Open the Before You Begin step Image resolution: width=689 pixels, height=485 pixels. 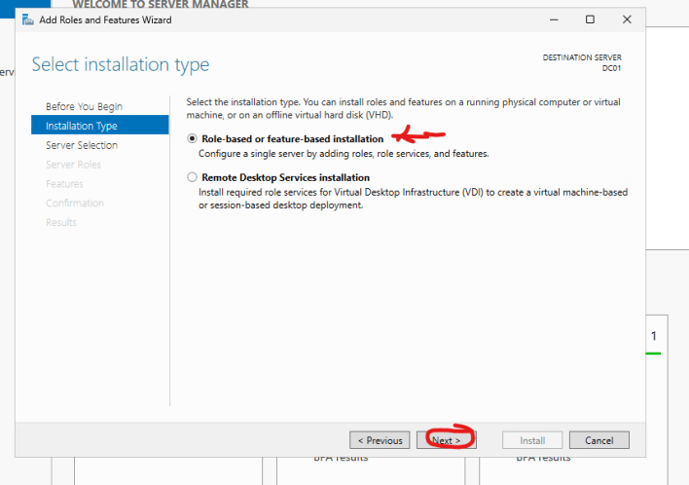coord(84,106)
